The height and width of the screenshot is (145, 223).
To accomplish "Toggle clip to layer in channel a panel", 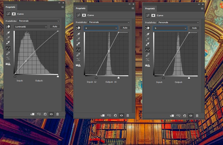I will [103, 115].
